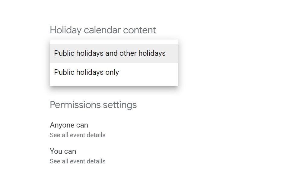Click "See all event details" under You can
Image resolution: width=296 pixels, height=183 pixels.
78,161
